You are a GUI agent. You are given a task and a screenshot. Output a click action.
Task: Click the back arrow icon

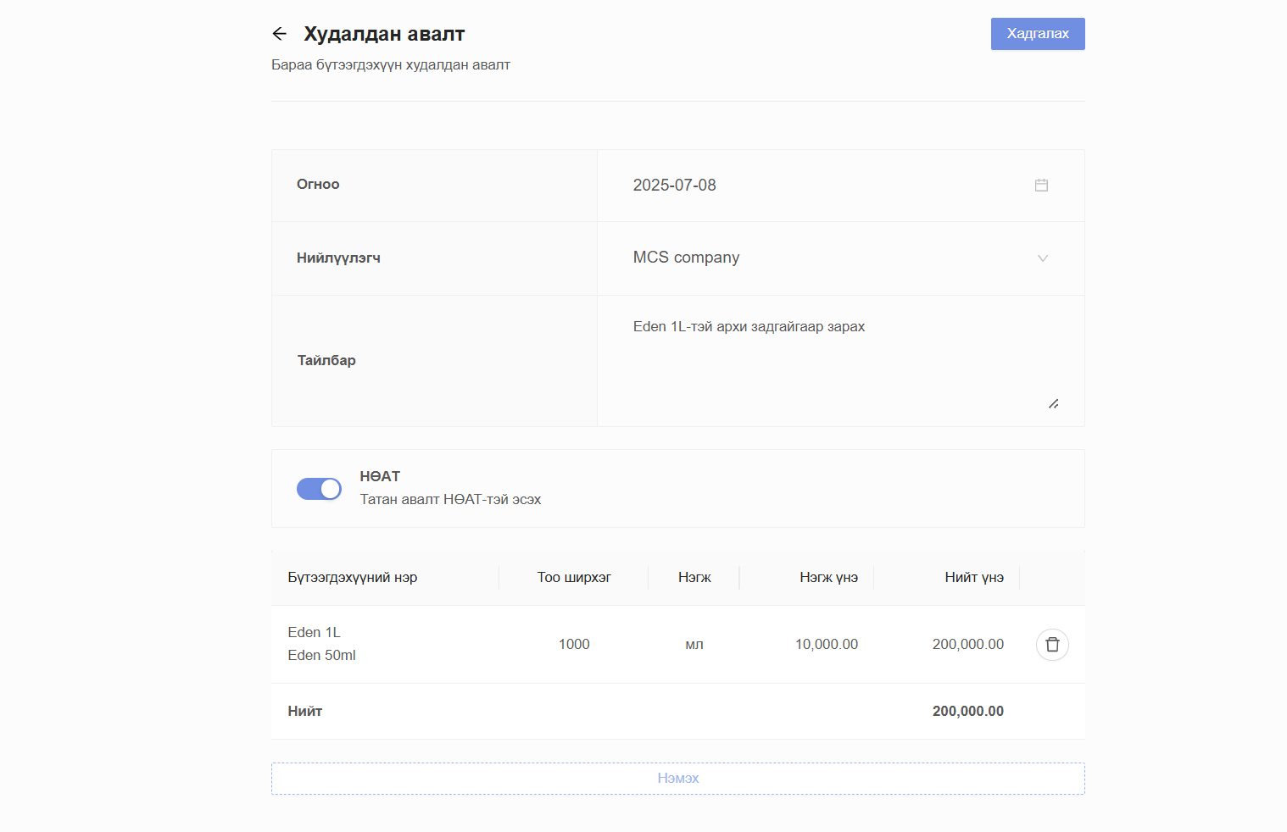coord(280,34)
